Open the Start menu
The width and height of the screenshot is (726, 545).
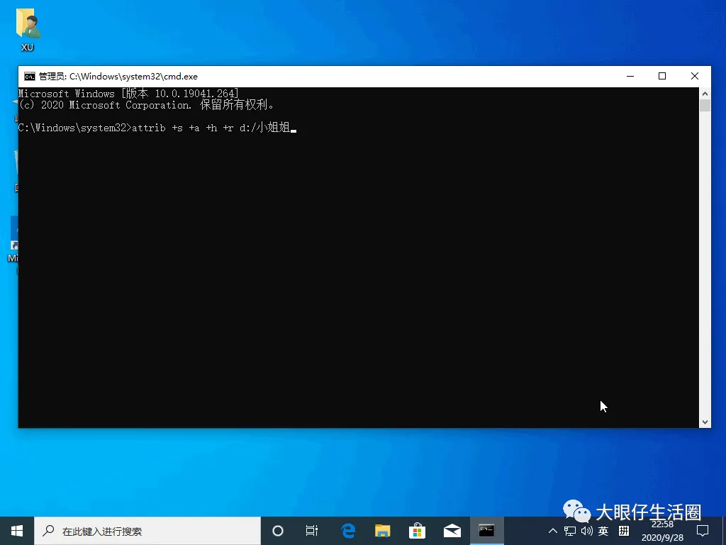16,530
